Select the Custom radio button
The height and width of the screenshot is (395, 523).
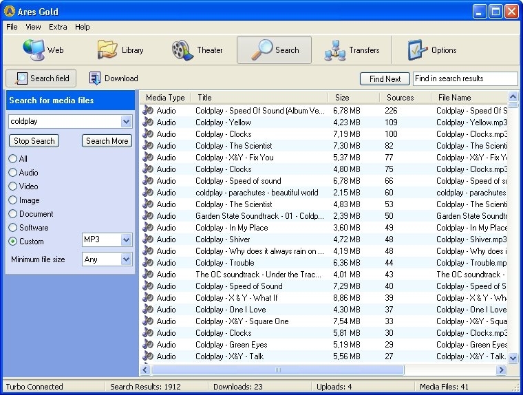pos(12,242)
